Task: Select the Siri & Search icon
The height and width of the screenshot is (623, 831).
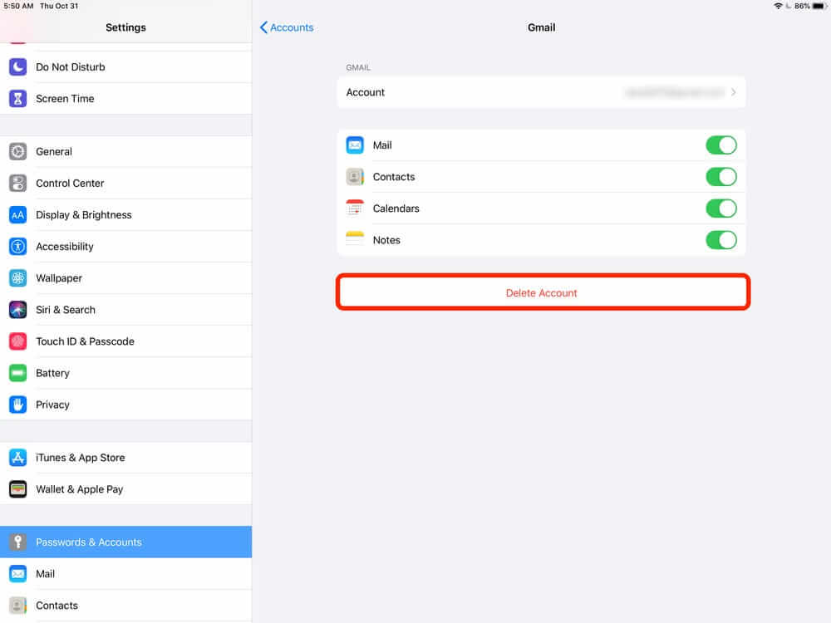Action: (x=18, y=310)
